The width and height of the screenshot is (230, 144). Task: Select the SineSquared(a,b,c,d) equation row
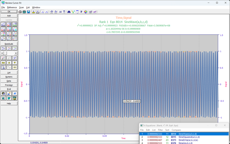(x=184, y=137)
